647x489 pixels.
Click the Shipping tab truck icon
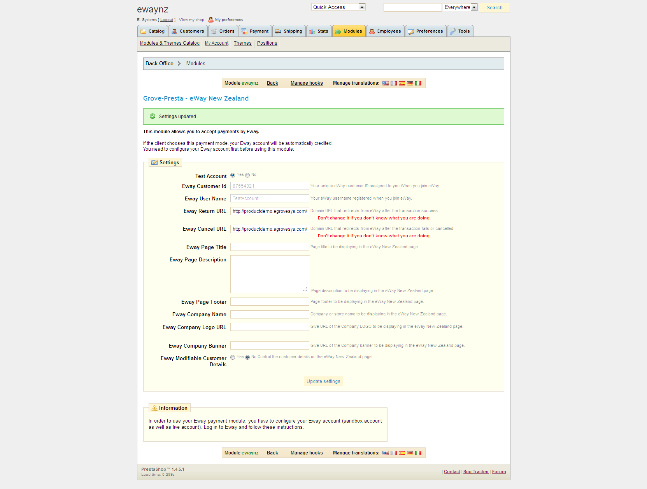(278, 31)
